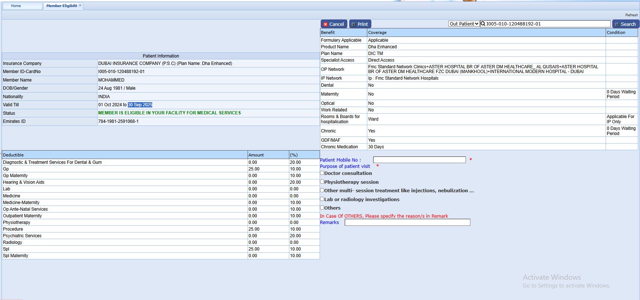Check Other multi-session treatment checkbox
640x300 pixels.
[x=322, y=190]
